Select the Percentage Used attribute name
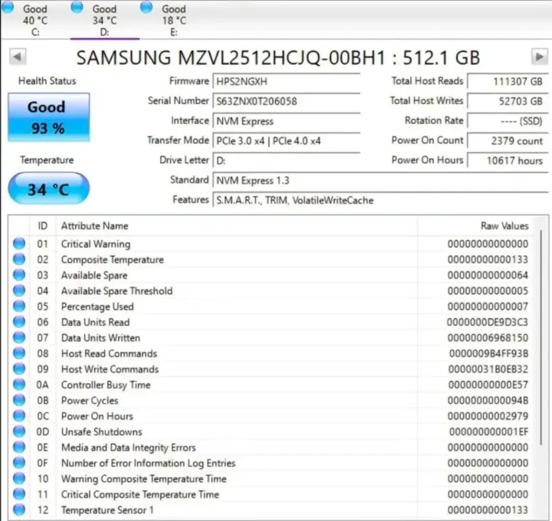 97,307
